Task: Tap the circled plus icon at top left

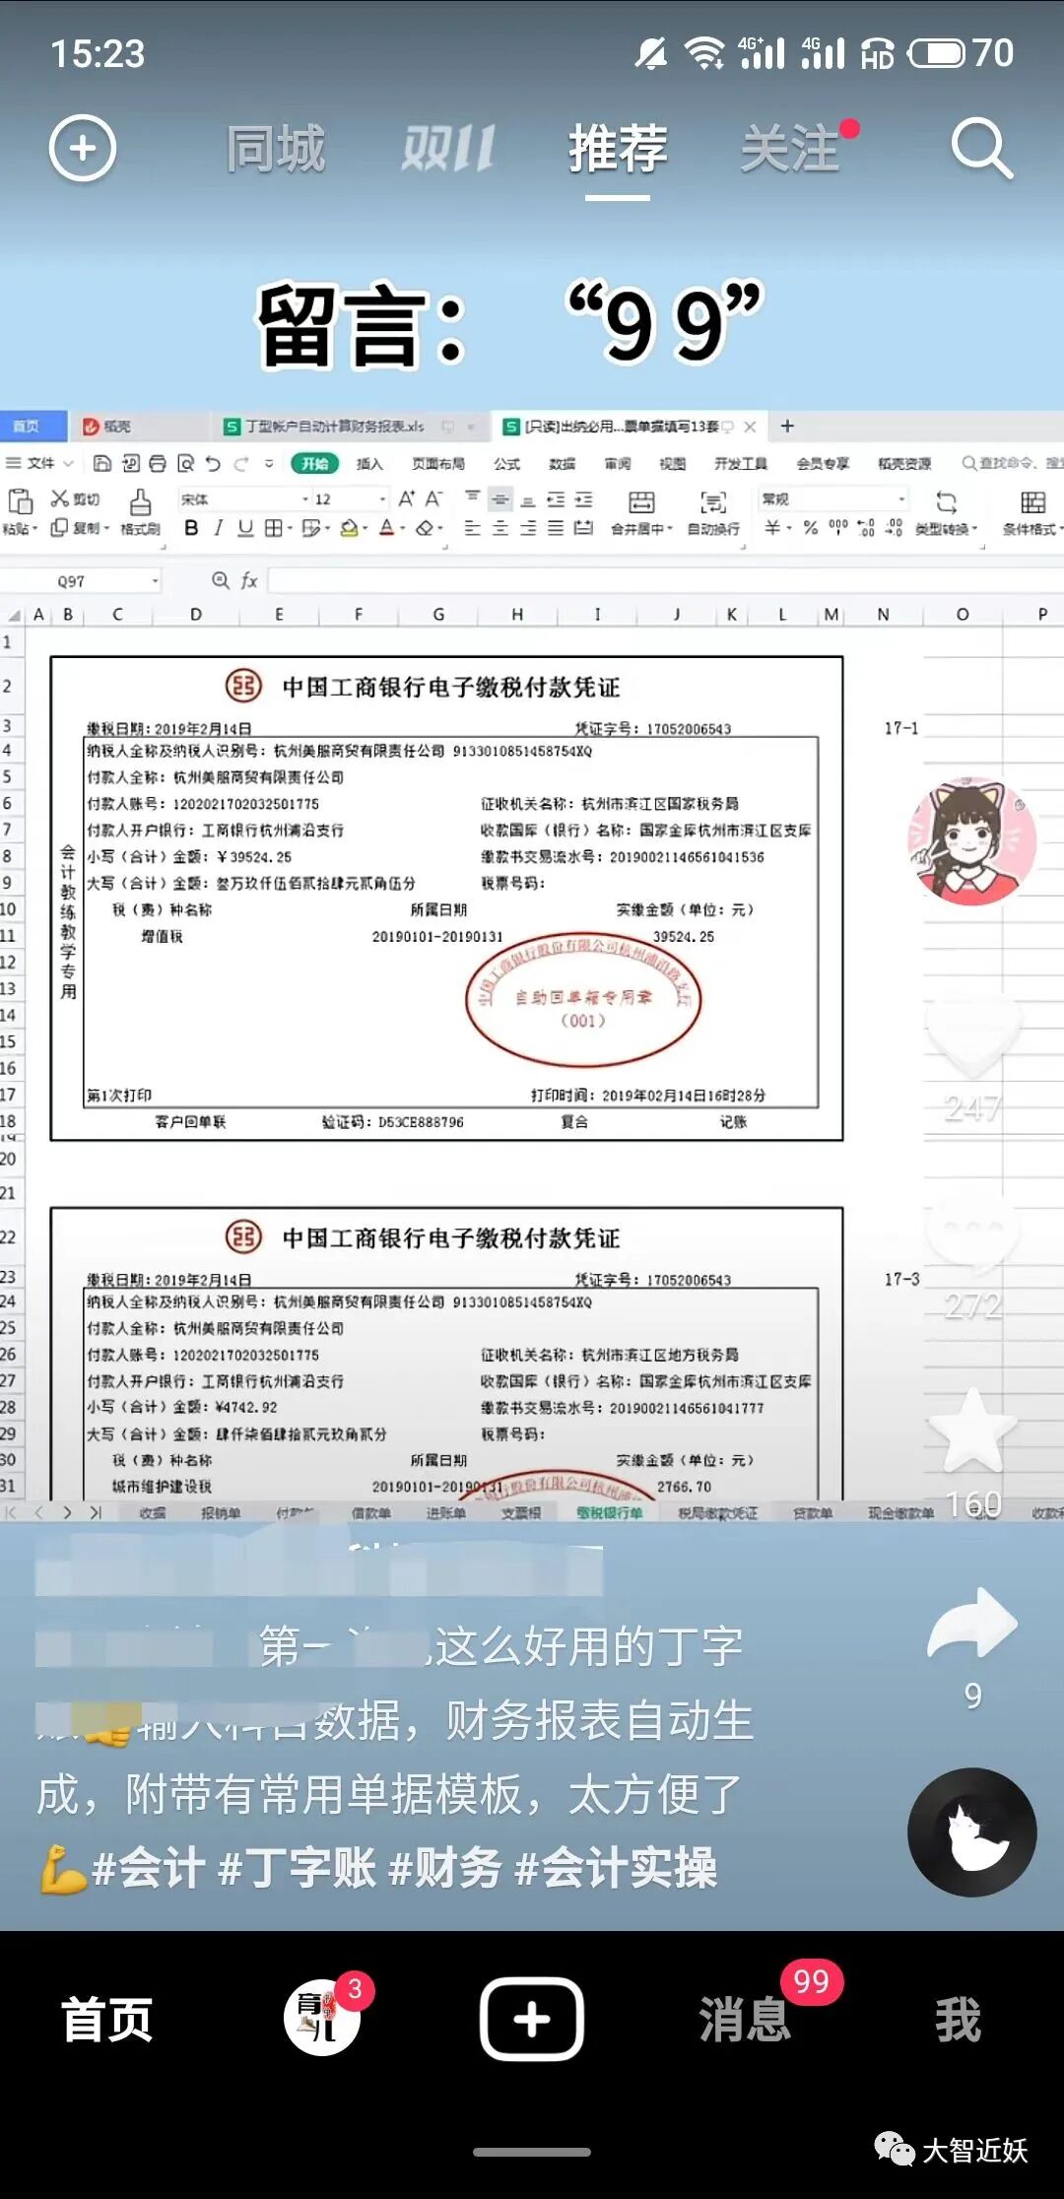Action: coord(83,148)
